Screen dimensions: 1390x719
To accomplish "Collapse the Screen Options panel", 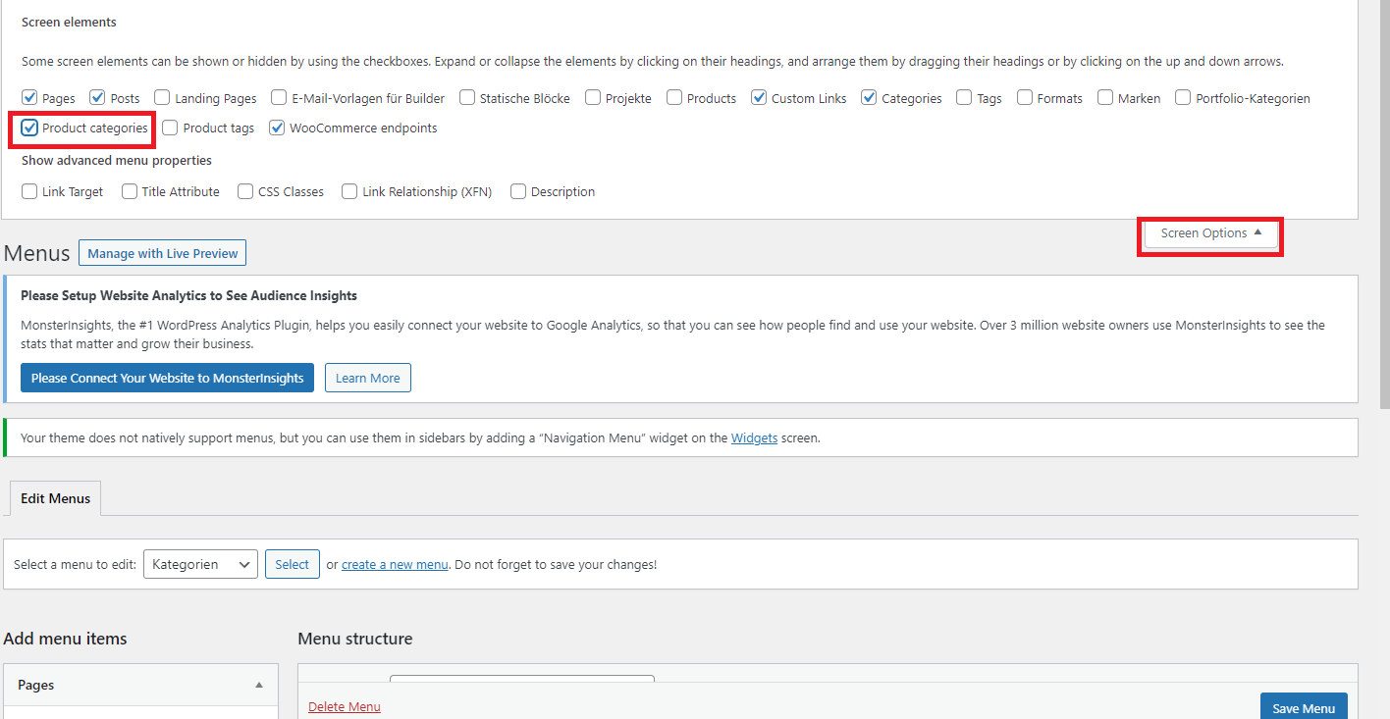I will 1210,233.
